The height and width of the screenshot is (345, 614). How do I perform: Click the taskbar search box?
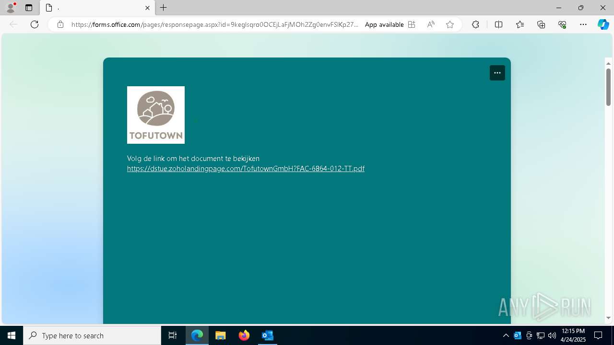click(92, 335)
